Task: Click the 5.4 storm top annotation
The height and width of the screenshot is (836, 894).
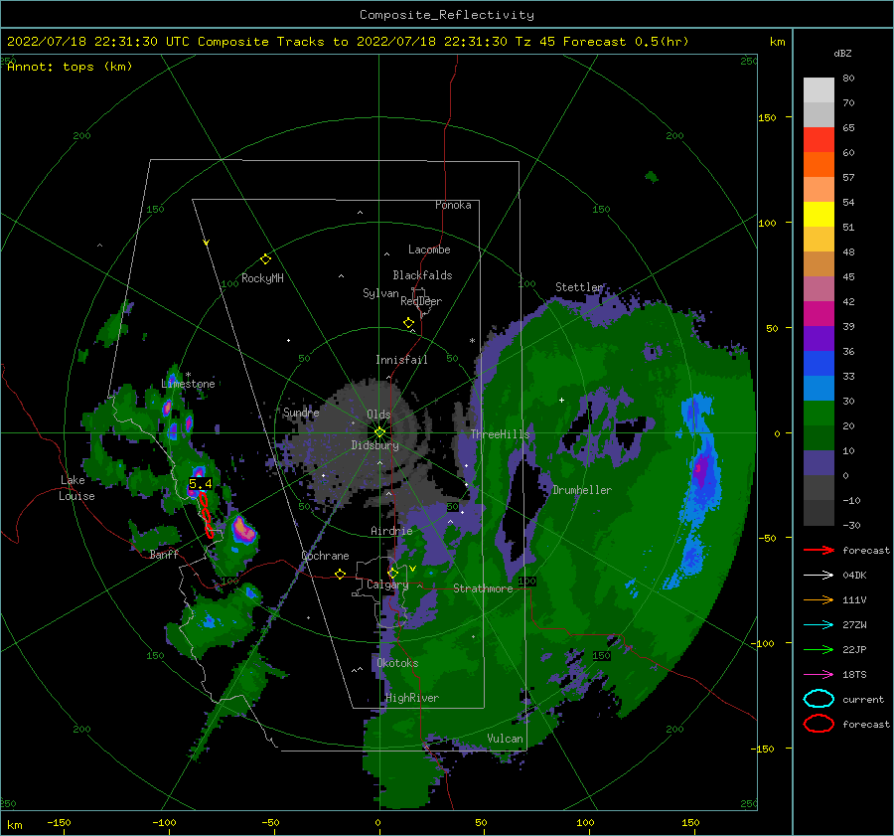Action: pyautogui.click(x=200, y=484)
